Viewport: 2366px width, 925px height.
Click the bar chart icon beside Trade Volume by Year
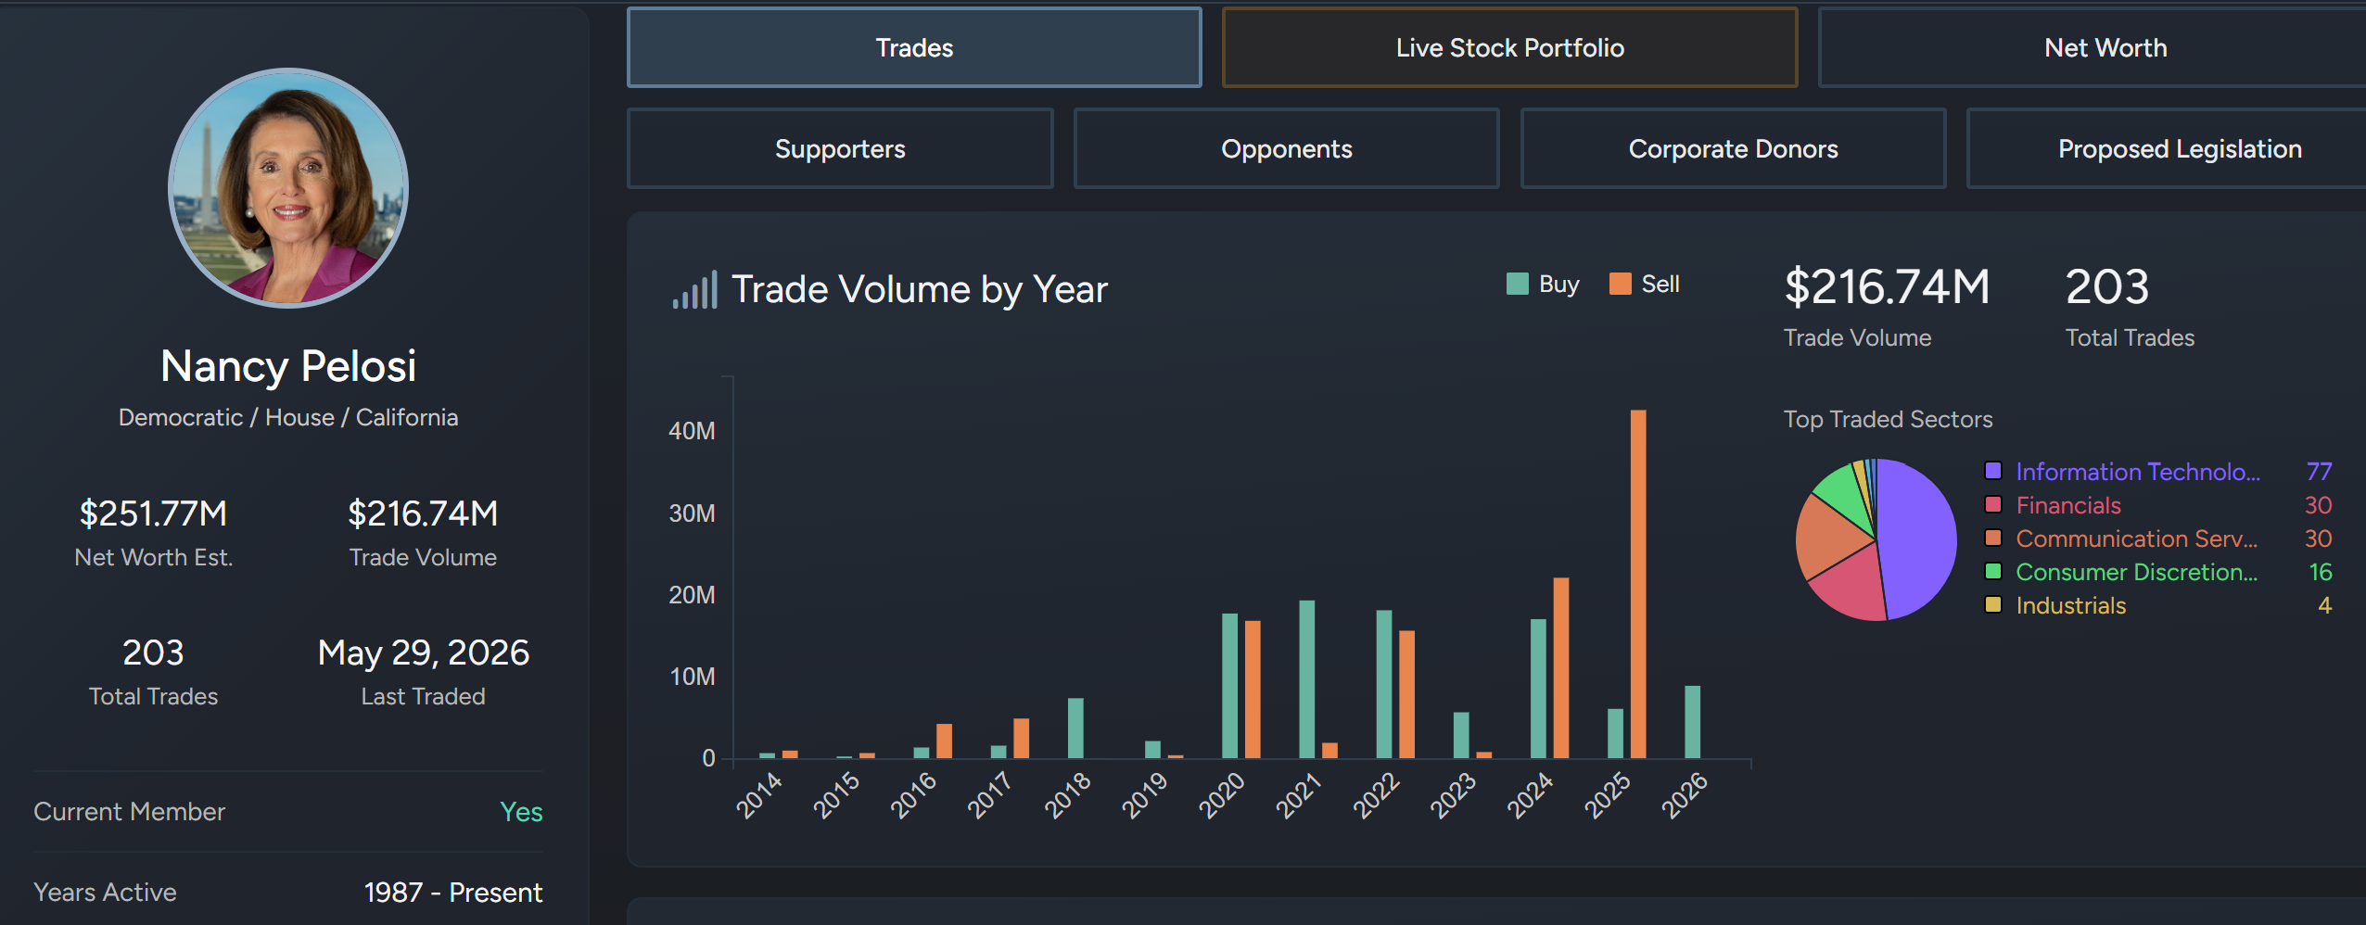coord(694,290)
